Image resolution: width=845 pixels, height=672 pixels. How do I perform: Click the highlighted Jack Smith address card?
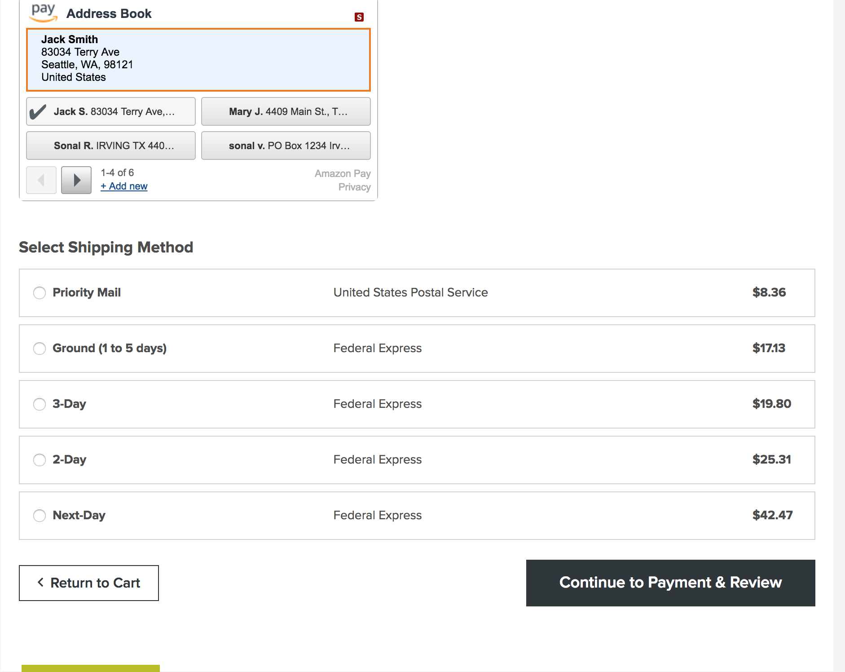(198, 59)
